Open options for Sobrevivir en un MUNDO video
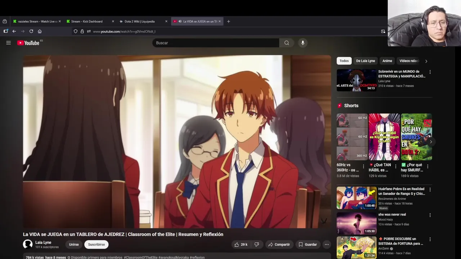461x259 pixels. pyautogui.click(x=430, y=72)
